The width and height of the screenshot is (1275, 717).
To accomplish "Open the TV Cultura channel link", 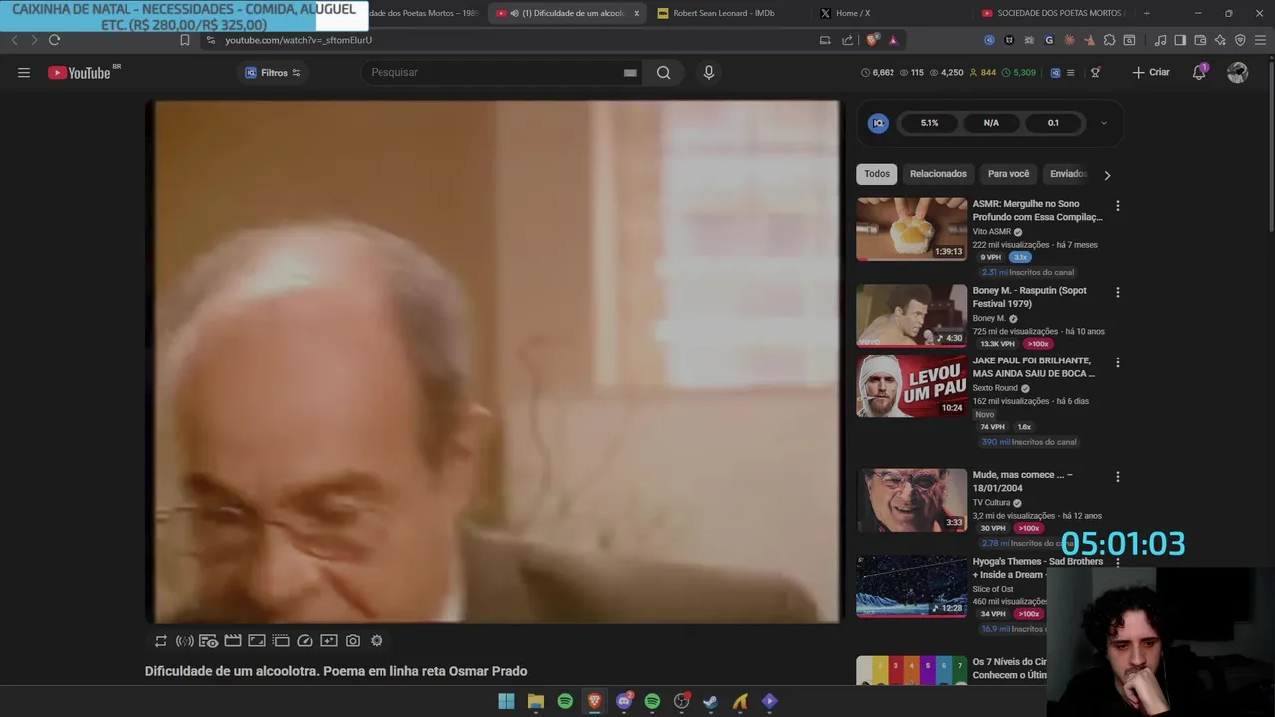I will pyautogui.click(x=991, y=503).
